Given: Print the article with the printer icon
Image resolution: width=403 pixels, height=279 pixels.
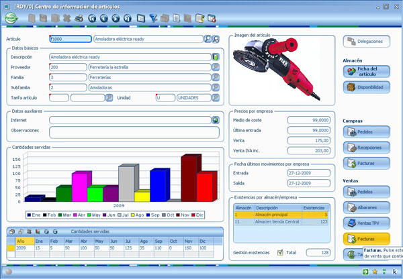Looking at the screenshot, I should coord(79,18).
